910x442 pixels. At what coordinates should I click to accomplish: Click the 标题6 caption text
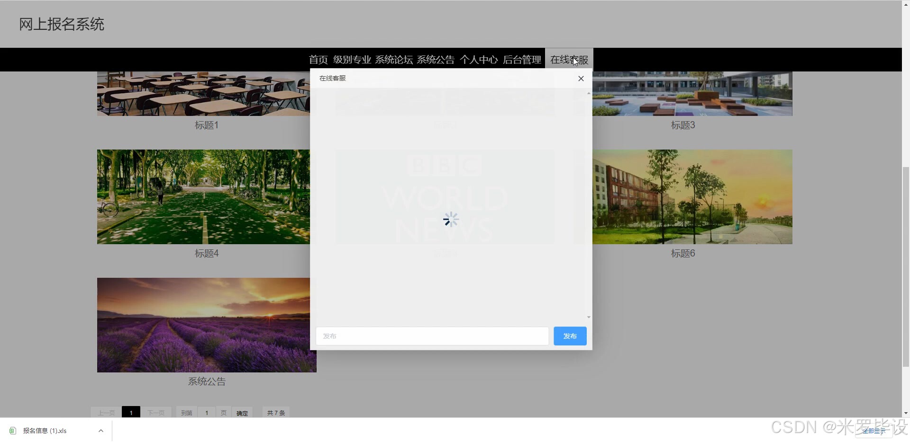[x=683, y=254]
